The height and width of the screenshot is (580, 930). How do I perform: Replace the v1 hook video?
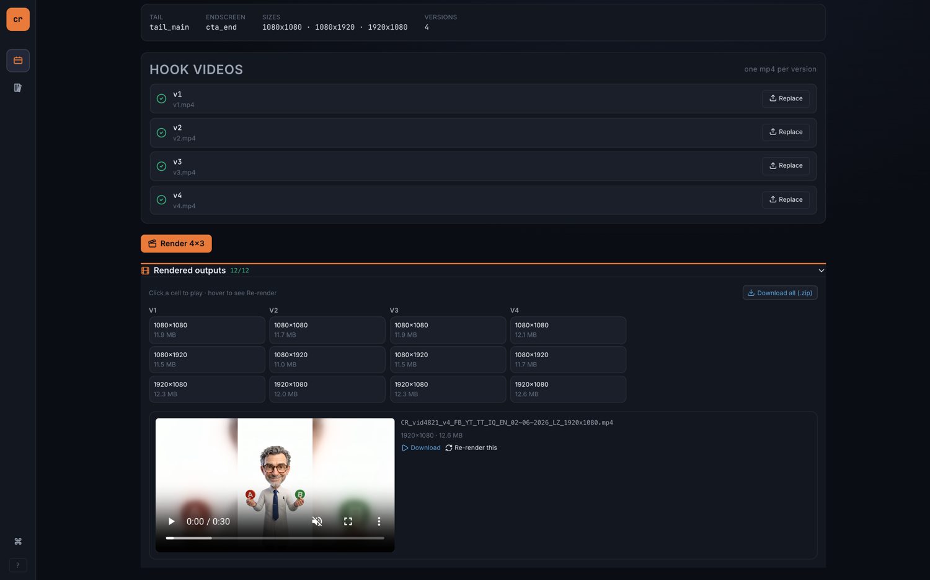pyautogui.click(x=786, y=98)
